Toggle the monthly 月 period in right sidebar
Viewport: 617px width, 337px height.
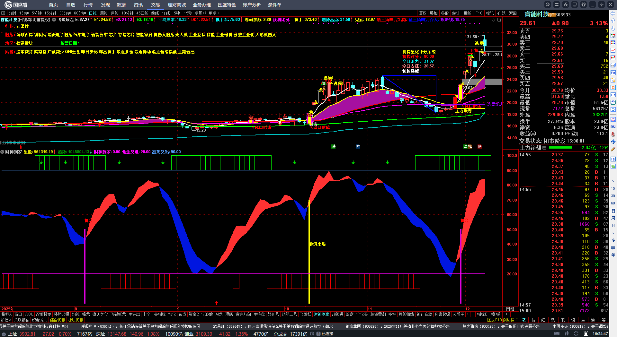(x=613, y=226)
